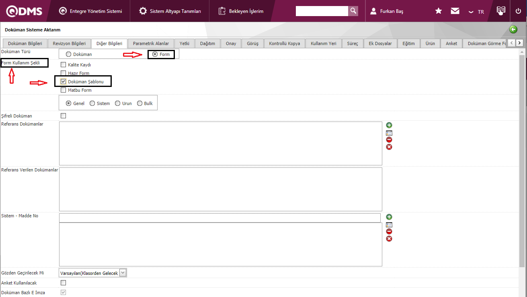Open the Bekleyen İşlerim menu
The height and width of the screenshot is (297, 527).
(x=241, y=11)
